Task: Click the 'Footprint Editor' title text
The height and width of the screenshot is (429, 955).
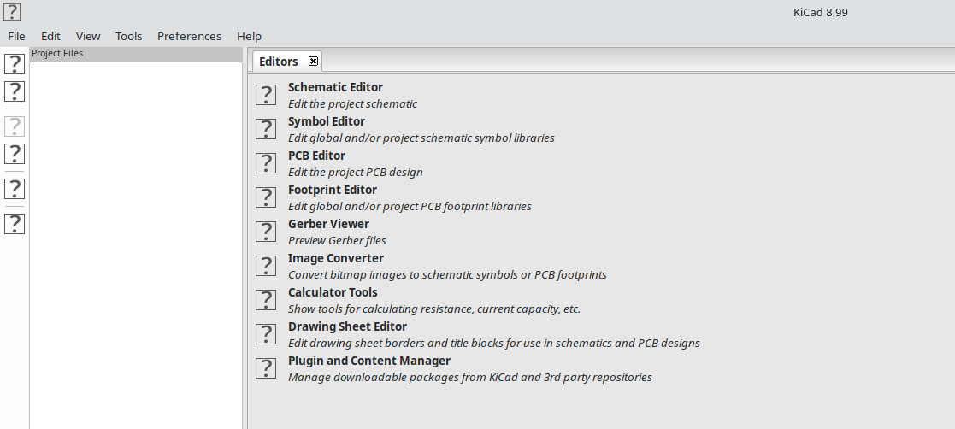Action: [x=333, y=189]
